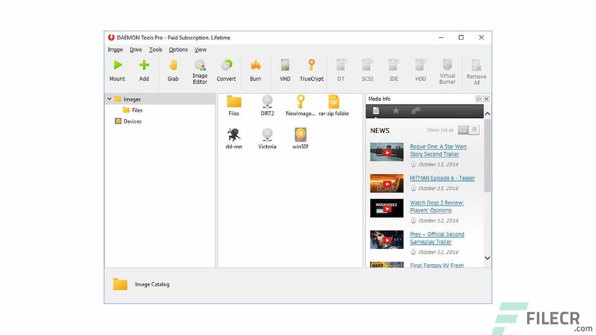Switch news list to thumbnail view

point(463,130)
